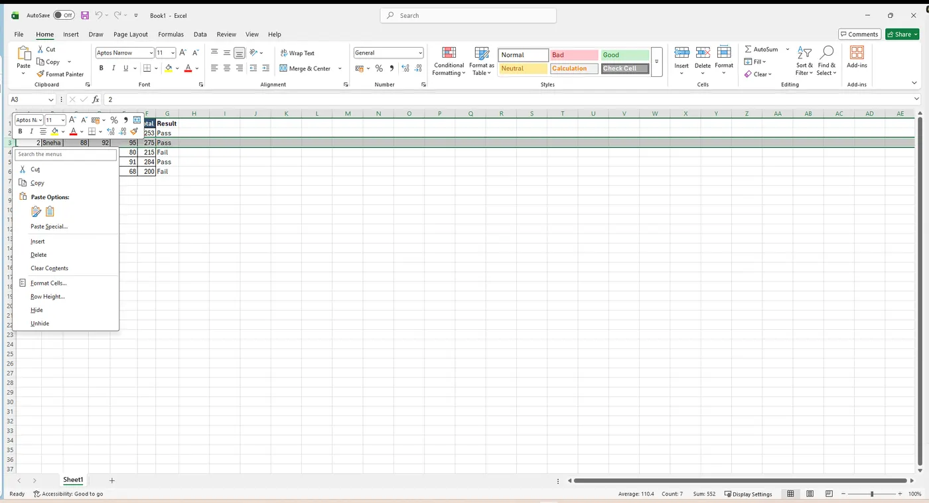Open the ribbon font size dropdown

pyautogui.click(x=173, y=52)
